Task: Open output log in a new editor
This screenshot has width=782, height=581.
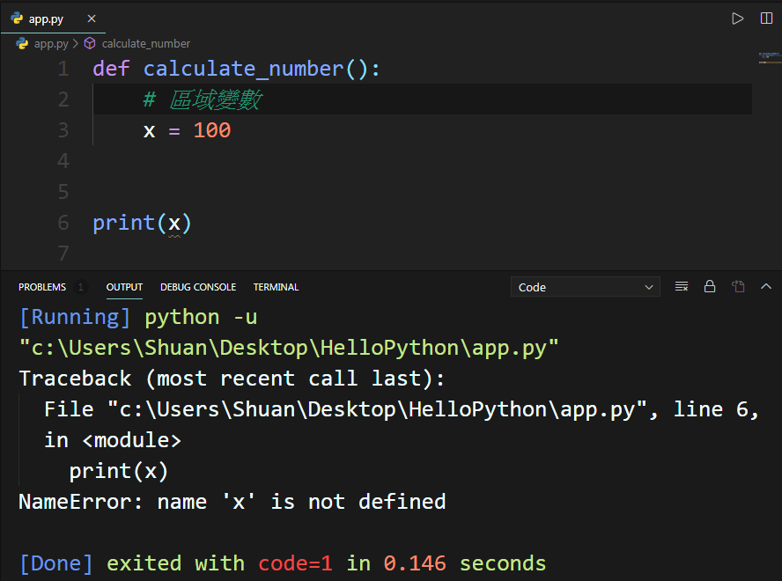Action: pyautogui.click(x=738, y=286)
